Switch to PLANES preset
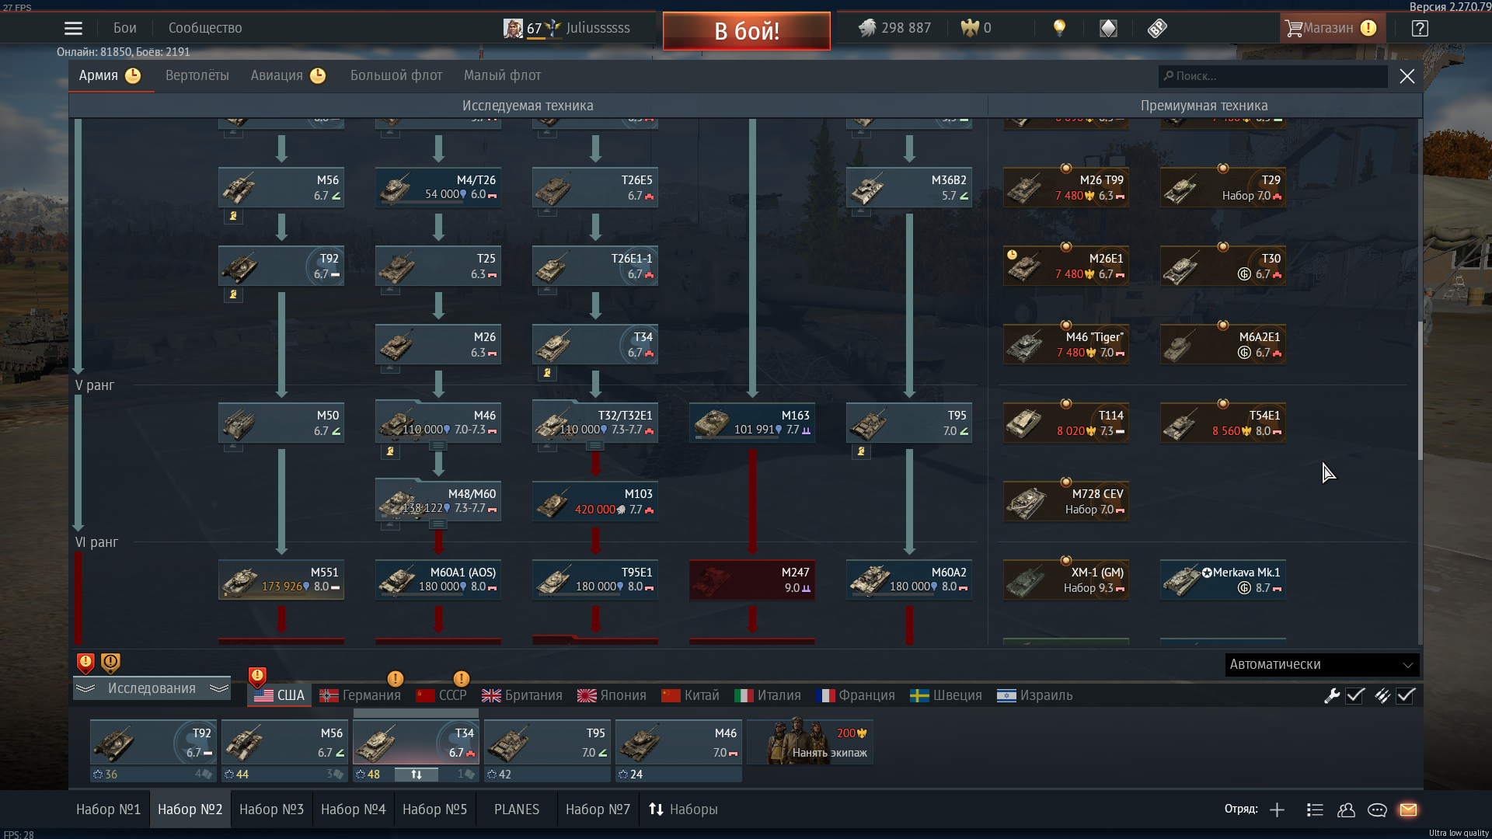1492x839 pixels. click(x=517, y=809)
